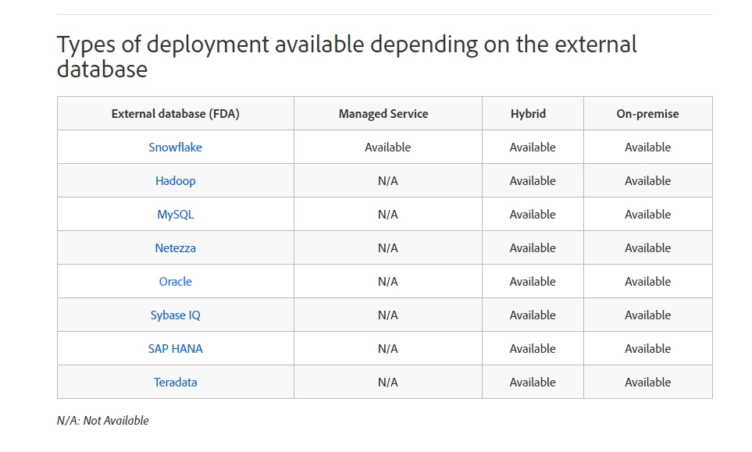
Task: Select Oracle's Managed Service N/A cell
Action: click(387, 281)
